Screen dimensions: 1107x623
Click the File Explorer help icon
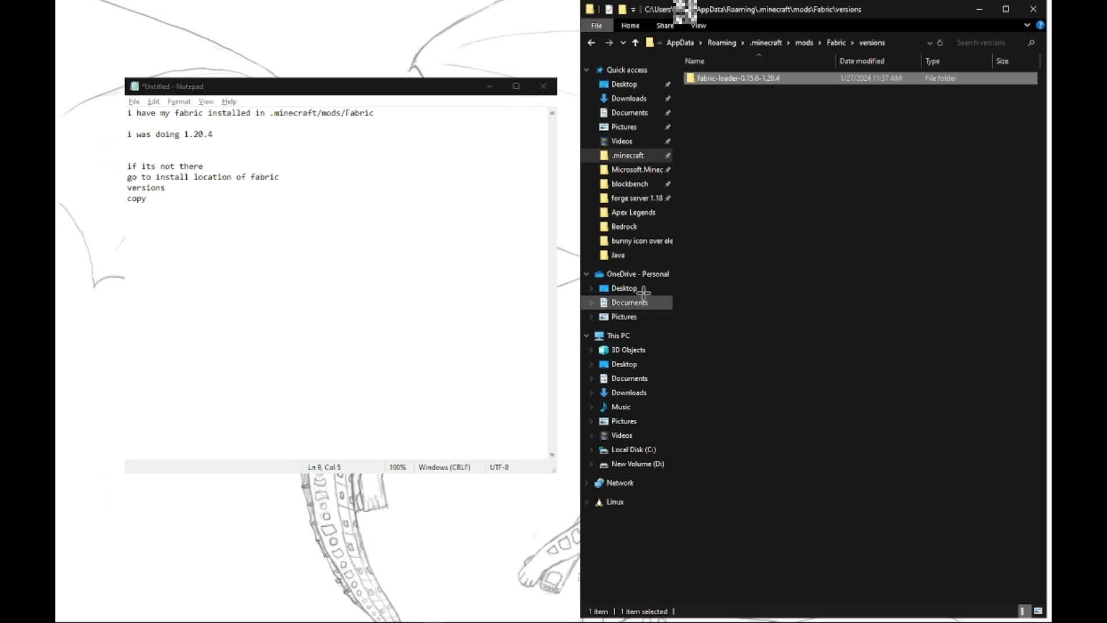1040,25
